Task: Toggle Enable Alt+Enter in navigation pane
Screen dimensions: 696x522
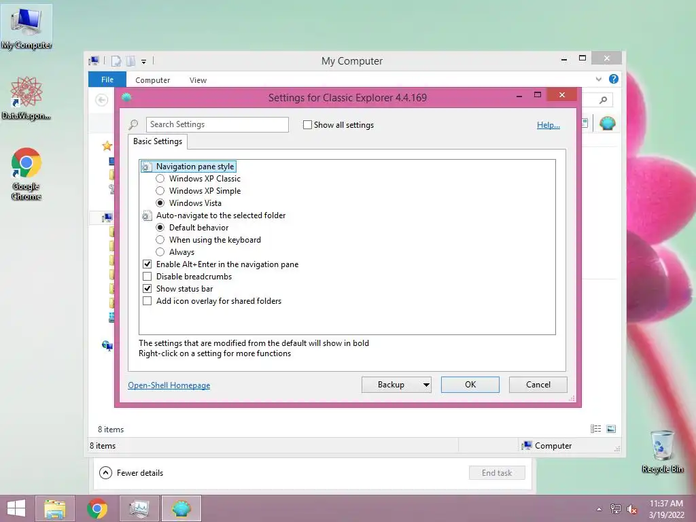Action: 147,264
